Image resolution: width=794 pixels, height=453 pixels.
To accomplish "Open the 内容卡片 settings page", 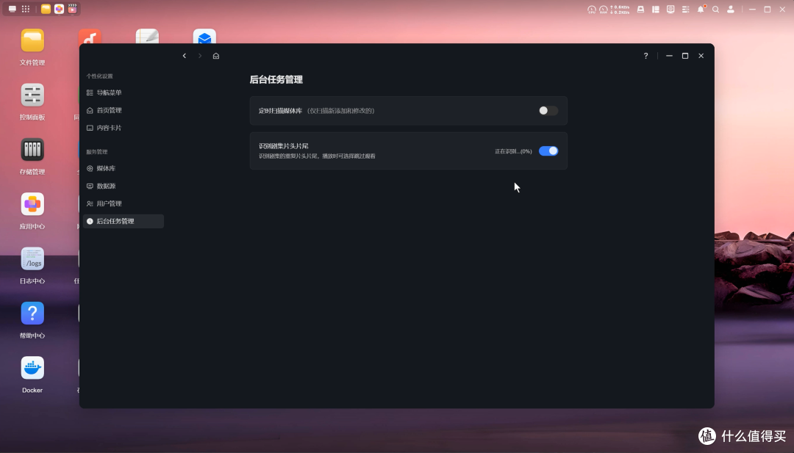I will click(124, 128).
